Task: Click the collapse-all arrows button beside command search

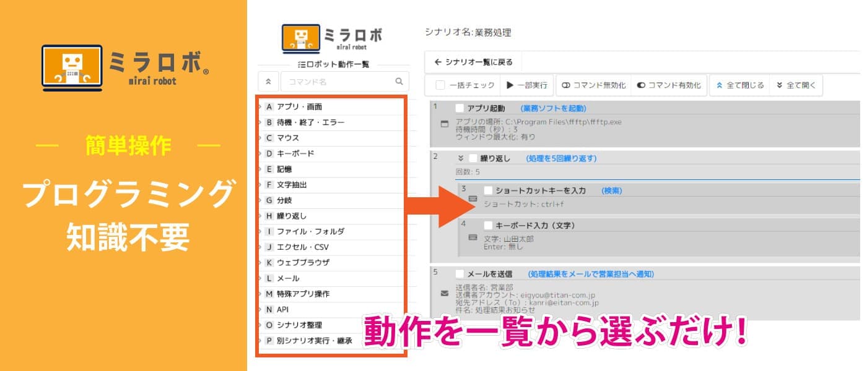Action: [x=268, y=81]
